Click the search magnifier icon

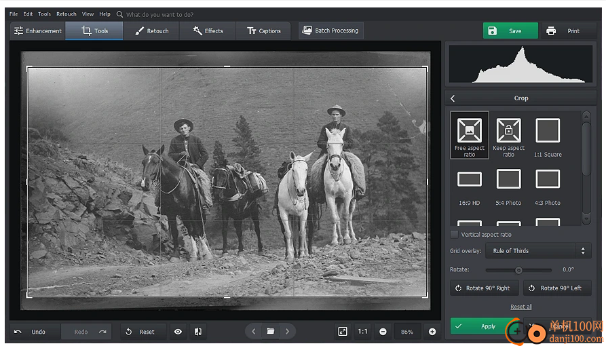[120, 14]
